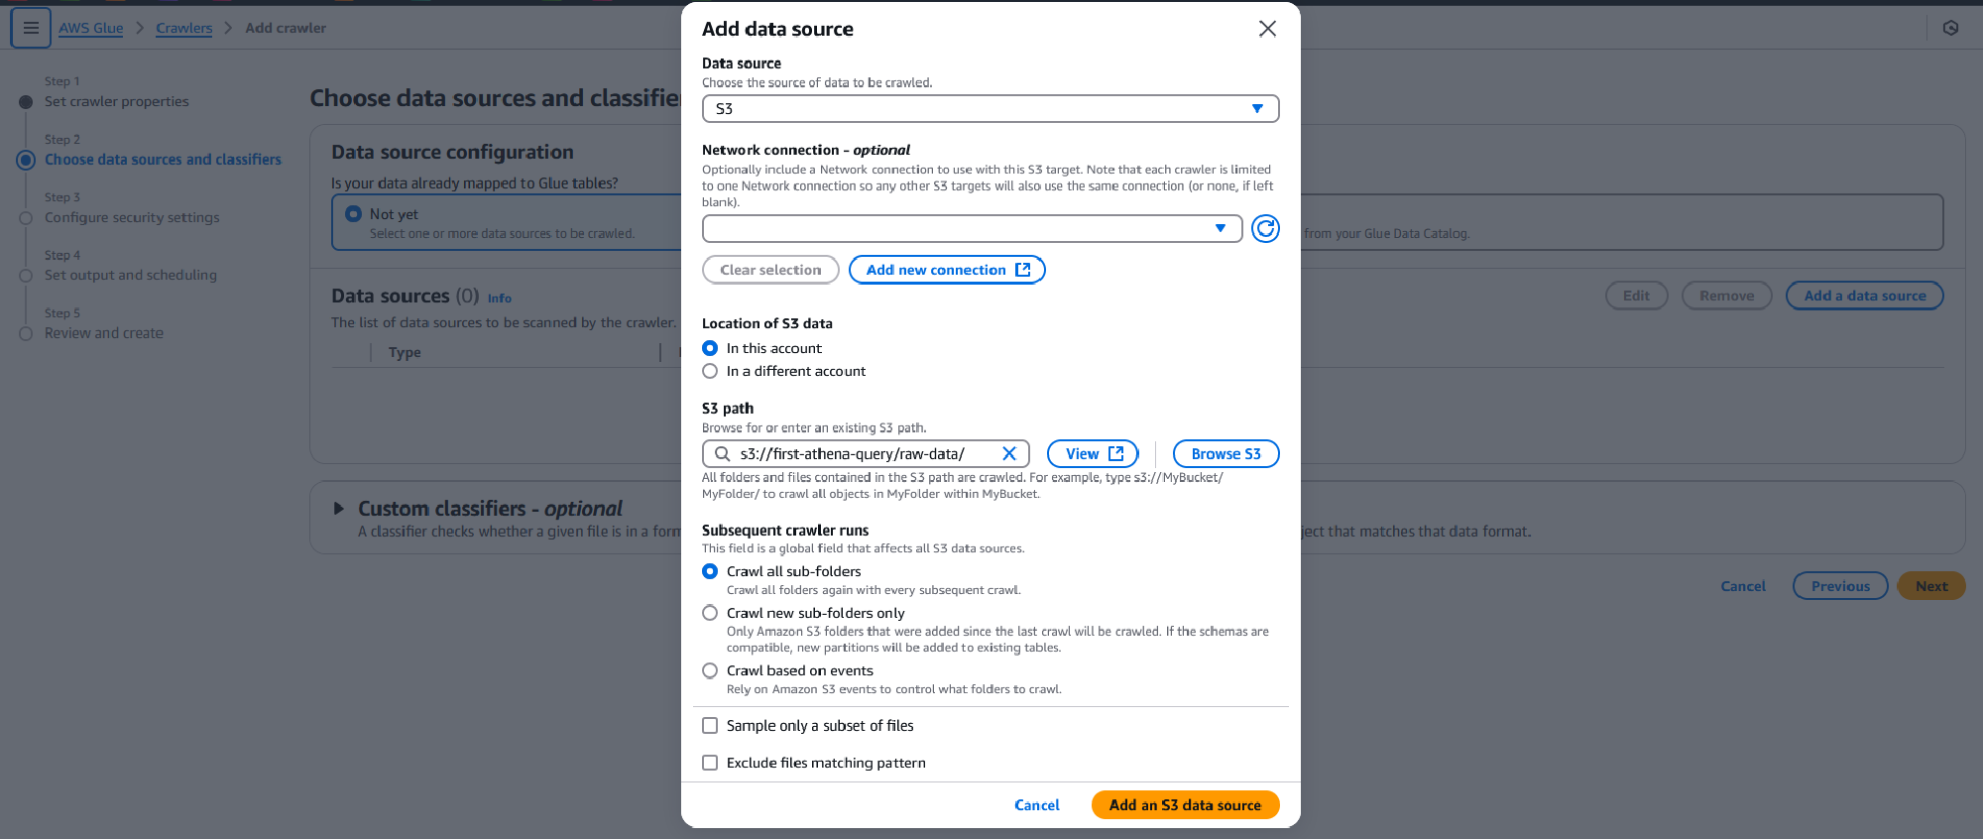
Task: Click Add an S3 data source
Action: click(1185, 804)
